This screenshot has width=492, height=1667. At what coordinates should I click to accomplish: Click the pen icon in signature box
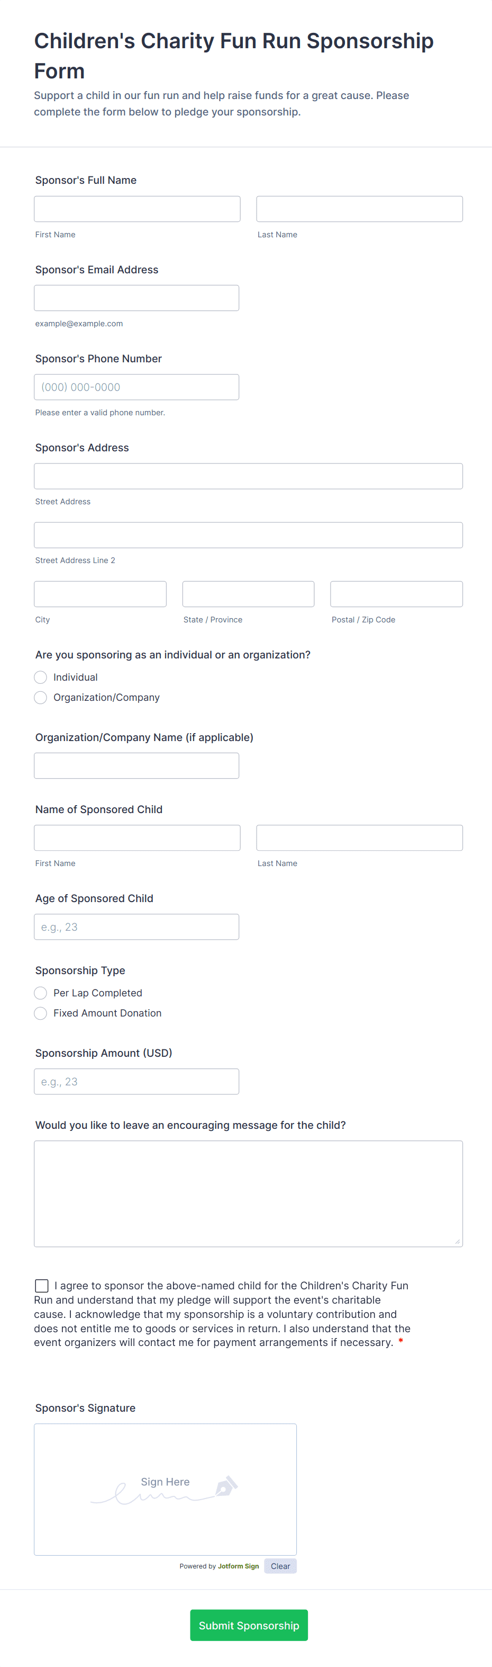pyautogui.click(x=226, y=1486)
